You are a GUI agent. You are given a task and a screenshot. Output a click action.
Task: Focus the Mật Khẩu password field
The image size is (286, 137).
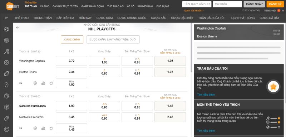tap(227, 4)
